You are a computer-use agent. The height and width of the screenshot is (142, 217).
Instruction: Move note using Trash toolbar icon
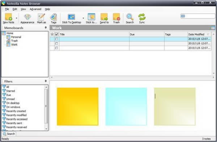(x=116, y=17)
